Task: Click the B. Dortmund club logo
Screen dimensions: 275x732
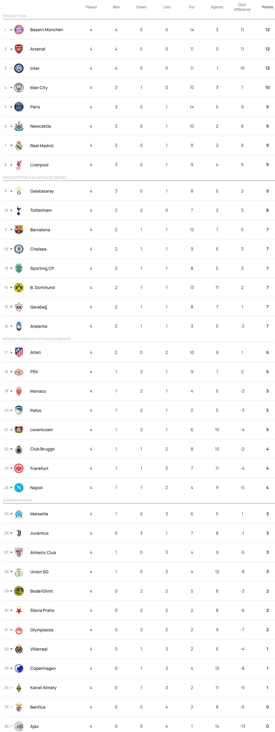Action: click(19, 288)
